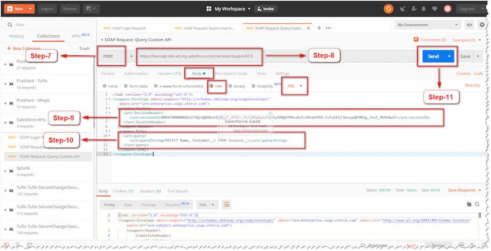Open the Headers (11) request tab
This screenshot has height=251, width=491.
click(x=169, y=73)
